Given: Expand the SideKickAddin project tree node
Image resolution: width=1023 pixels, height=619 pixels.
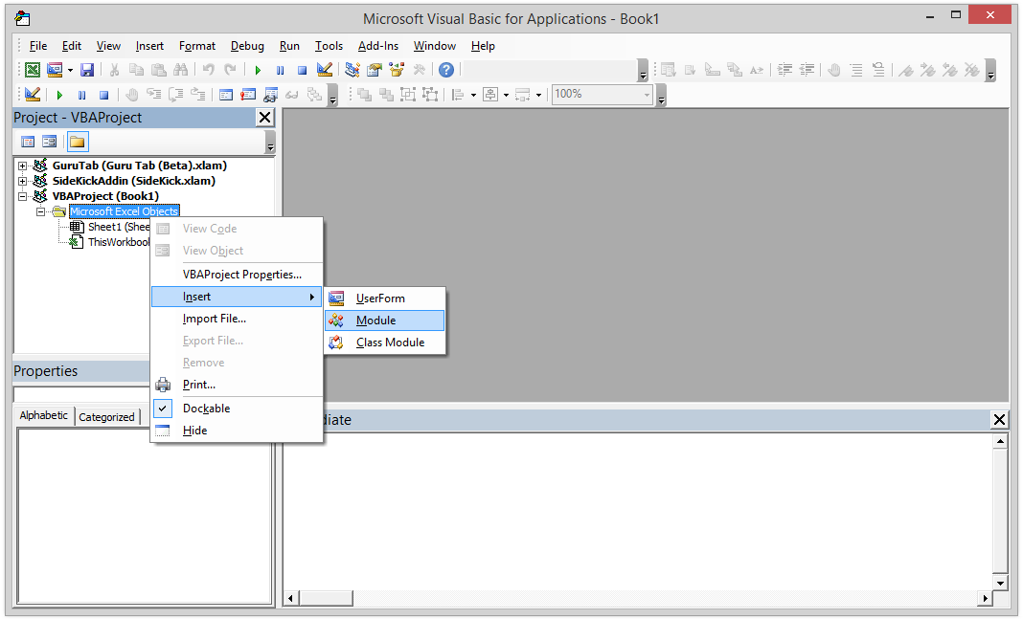Looking at the screenshot, I should [x=22, y=181].
